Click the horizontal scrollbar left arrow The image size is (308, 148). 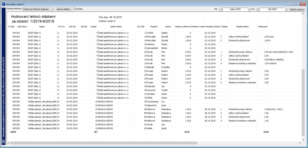pos(8,143)
